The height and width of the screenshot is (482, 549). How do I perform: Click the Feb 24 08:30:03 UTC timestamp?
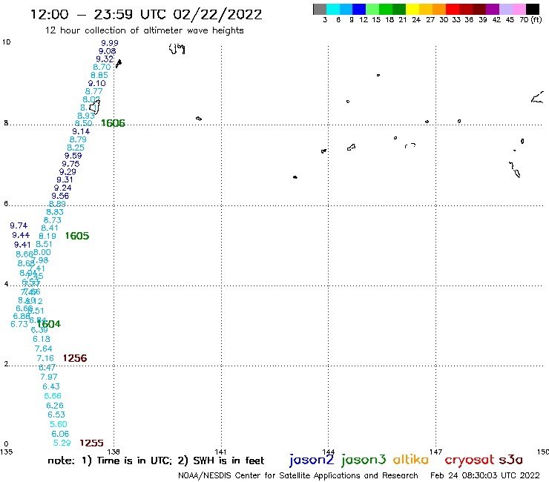[x=485, y=475]
